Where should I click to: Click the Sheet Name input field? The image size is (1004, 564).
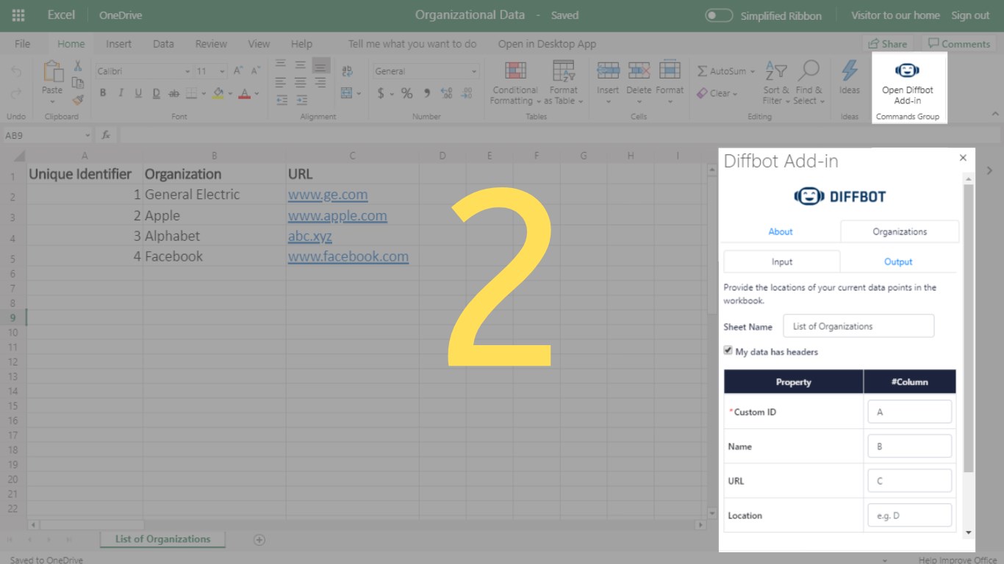coord(858,326)
